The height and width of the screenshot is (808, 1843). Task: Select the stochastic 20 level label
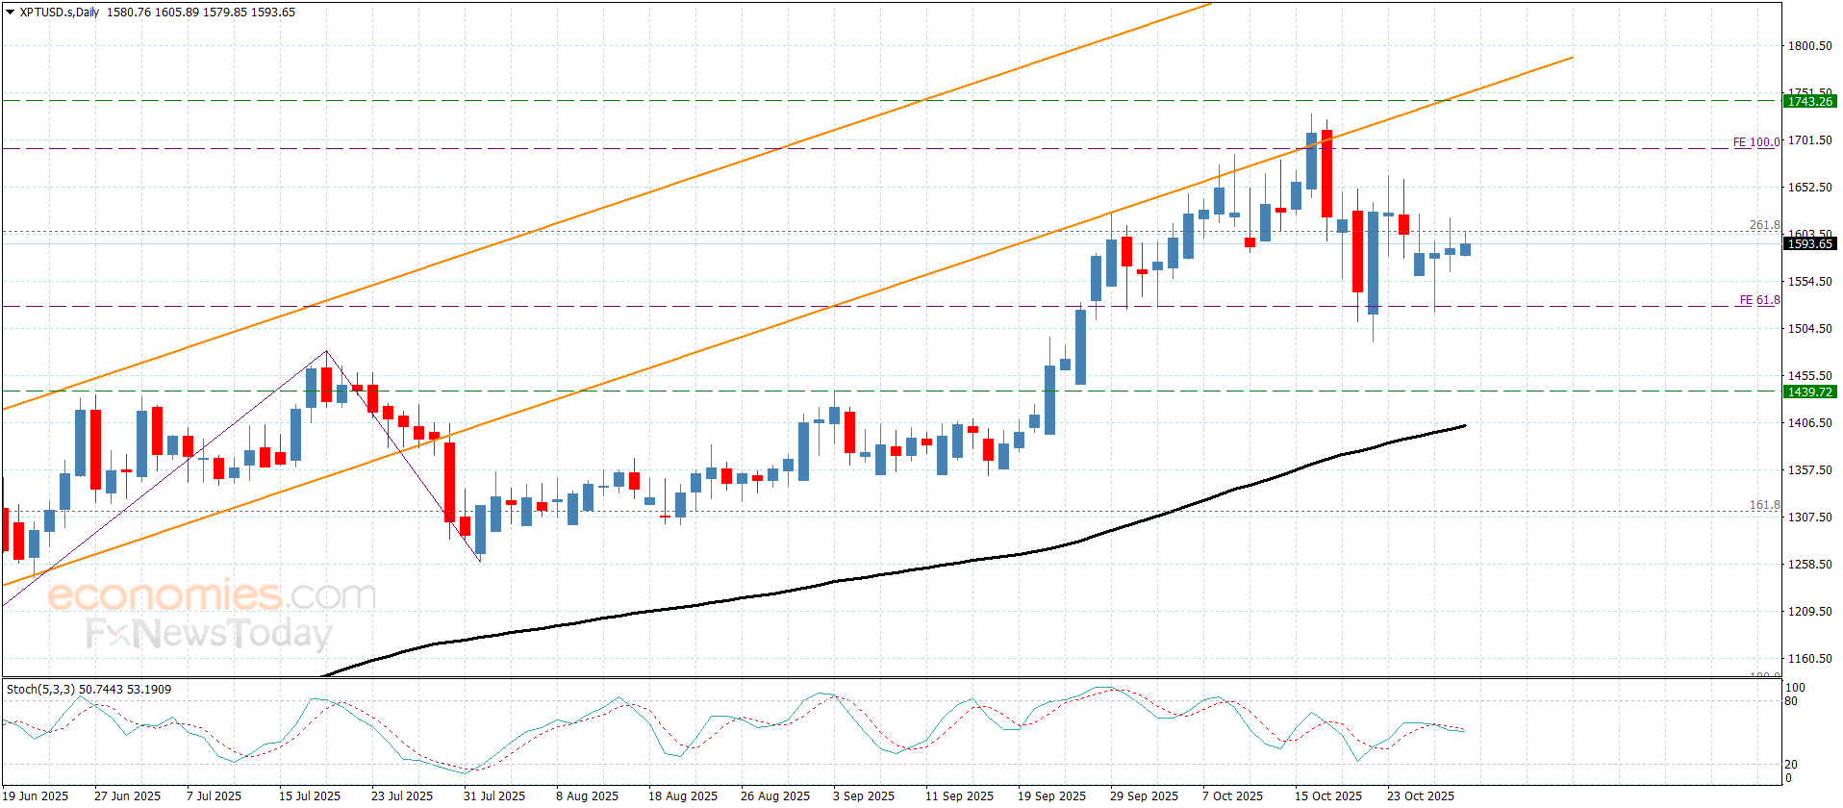click(1791, 765)
